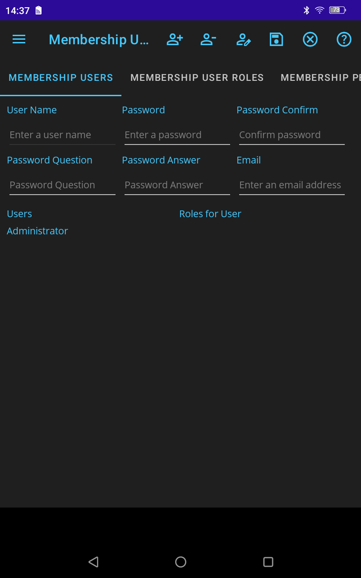Click the remove user icon
This screenshot has height=578, width=361.
[208, 39]
